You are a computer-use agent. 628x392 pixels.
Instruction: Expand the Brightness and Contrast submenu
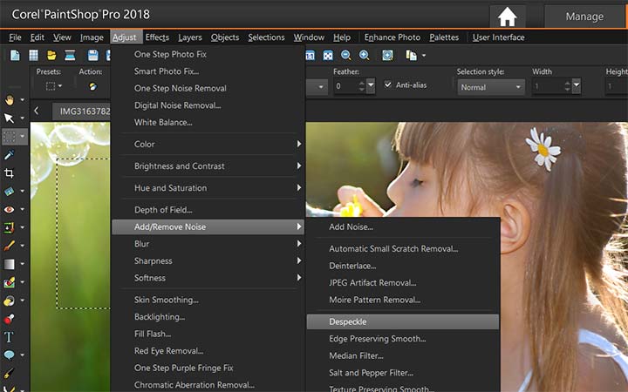[207, 166]
